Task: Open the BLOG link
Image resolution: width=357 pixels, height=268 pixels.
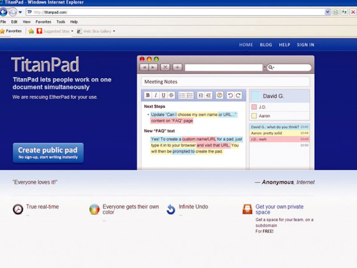Action: click(266, 45)
